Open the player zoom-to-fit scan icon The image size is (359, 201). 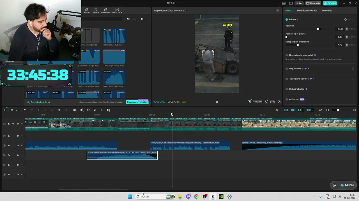coord(266,102)
